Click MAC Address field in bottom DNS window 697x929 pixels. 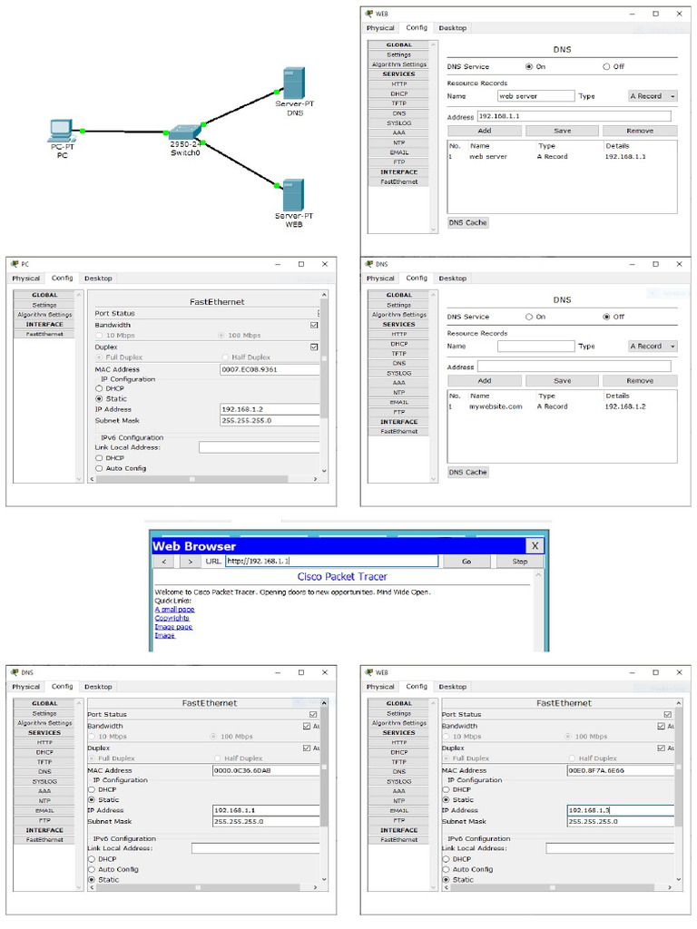[x=267, y=771]
